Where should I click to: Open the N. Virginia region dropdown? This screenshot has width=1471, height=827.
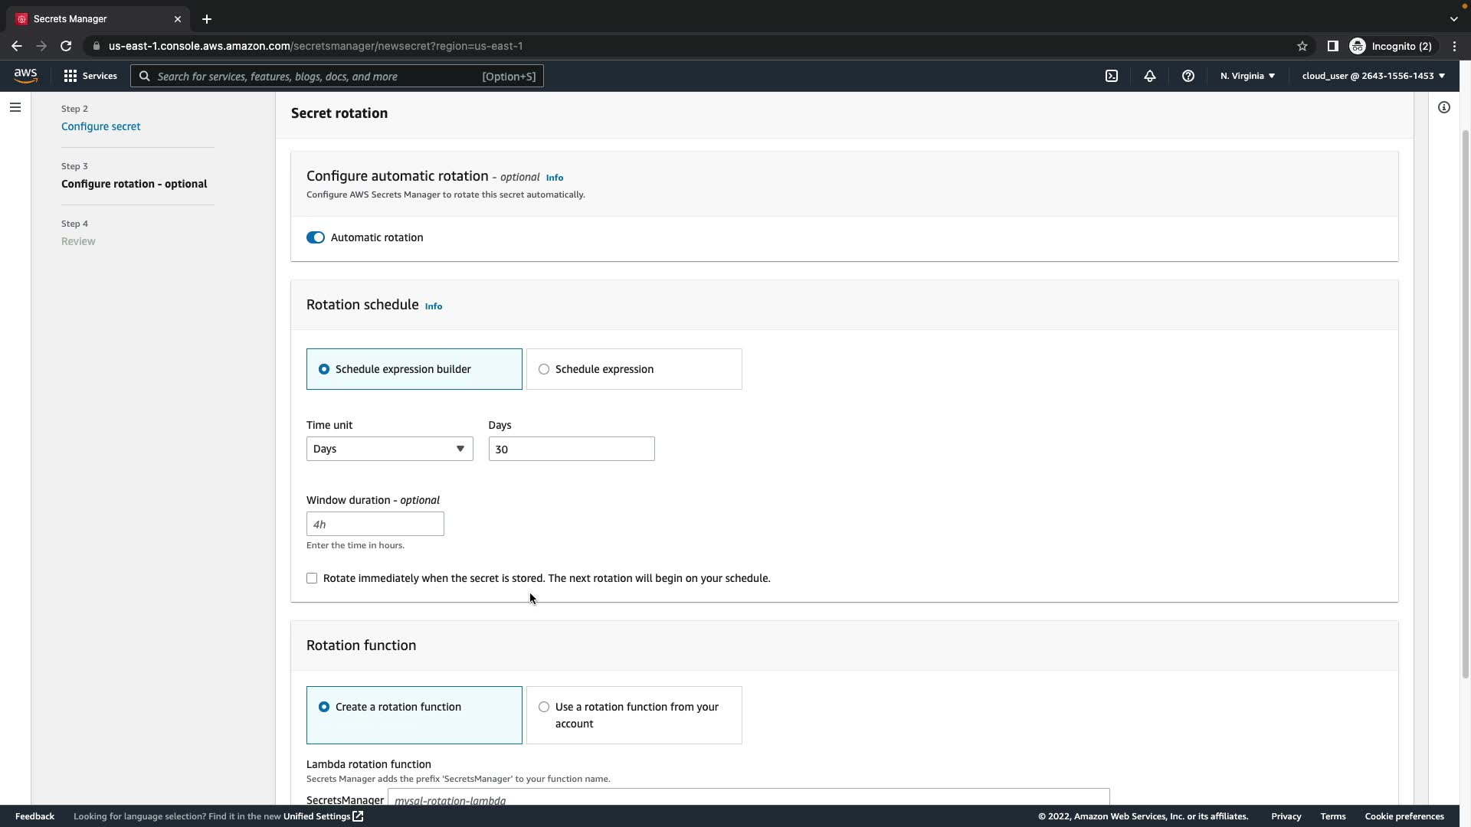(1247, 76)
